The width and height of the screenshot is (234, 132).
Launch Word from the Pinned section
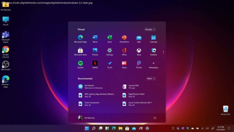(95, 38)
